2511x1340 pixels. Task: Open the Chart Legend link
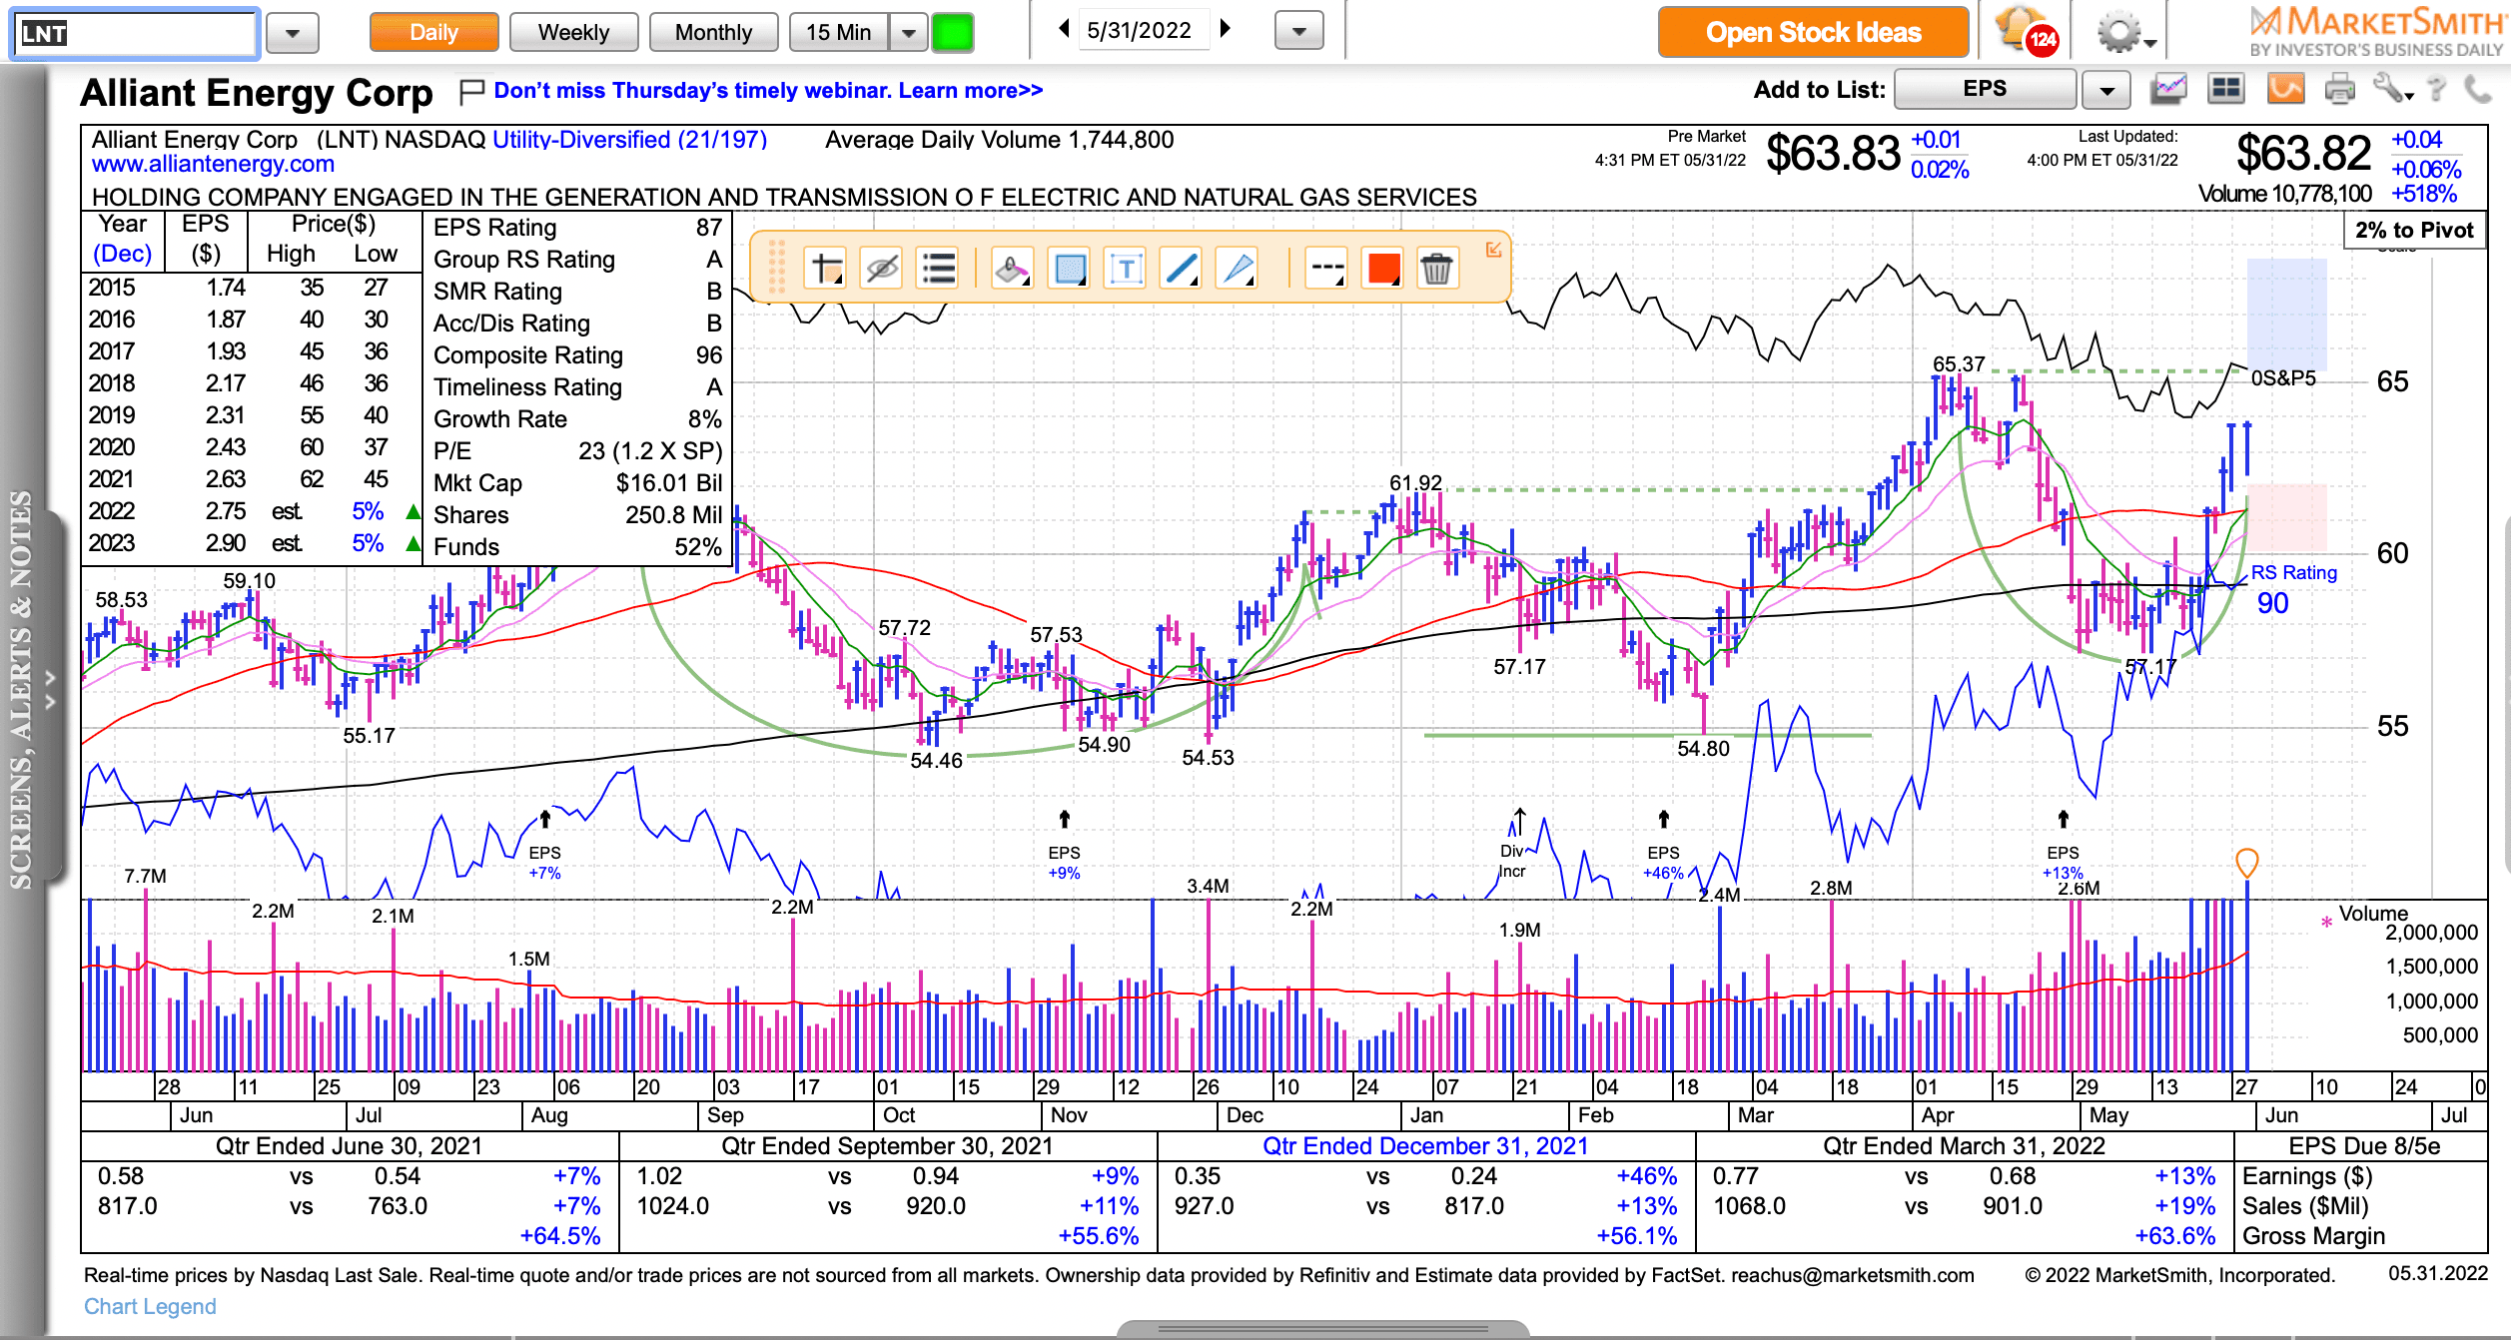(150, 1306)
